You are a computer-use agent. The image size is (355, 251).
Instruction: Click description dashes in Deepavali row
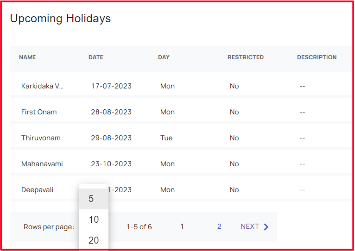pos(302,190)
